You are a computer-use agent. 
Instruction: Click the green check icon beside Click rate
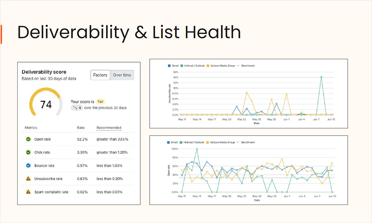[x=29, y=152]
